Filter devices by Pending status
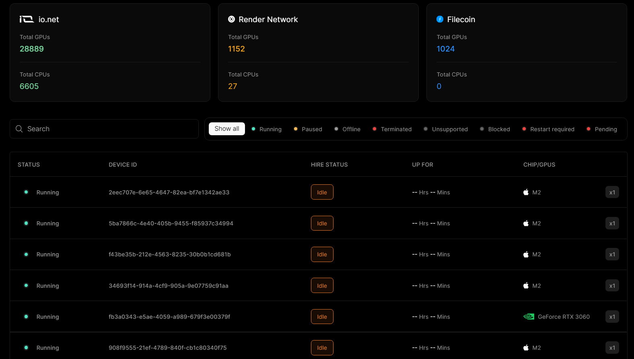 pos(602,129)
